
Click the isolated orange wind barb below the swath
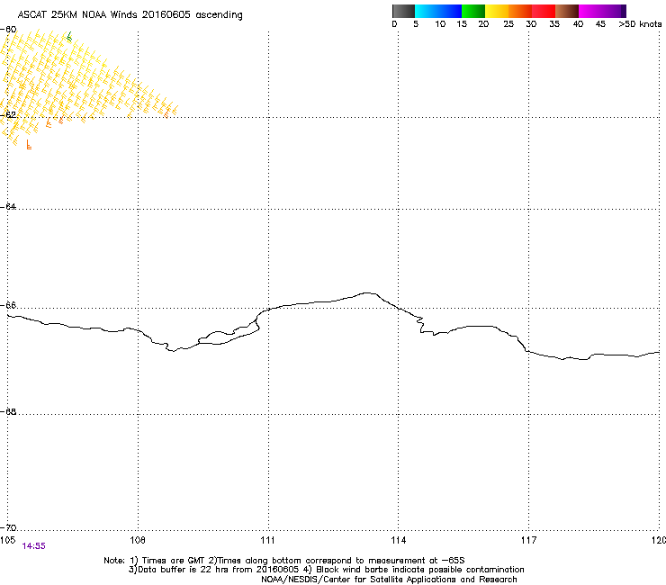click(x=29, y=144)
